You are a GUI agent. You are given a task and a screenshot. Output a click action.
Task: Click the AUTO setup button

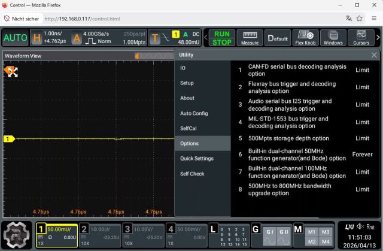point(15,38)
